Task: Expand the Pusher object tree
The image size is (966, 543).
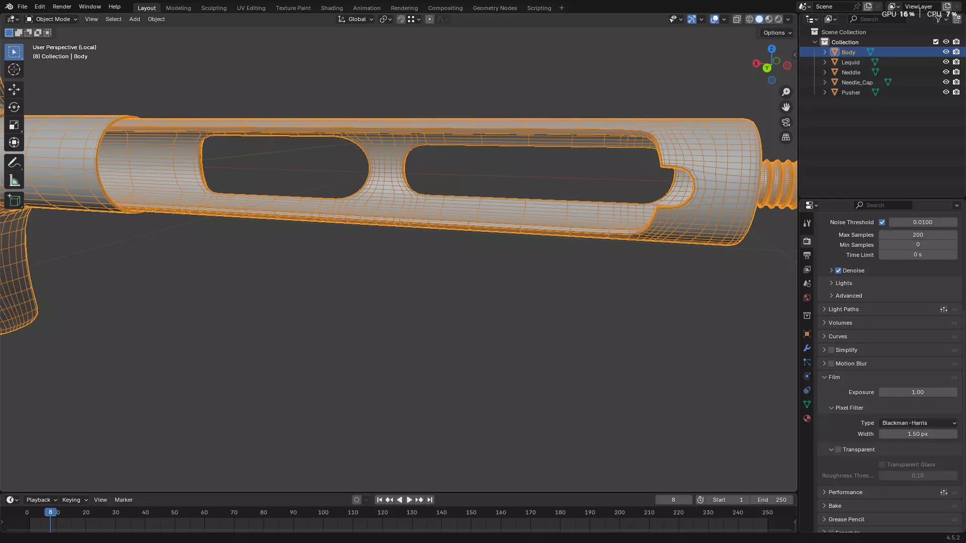Action: (x=825, y=93)
